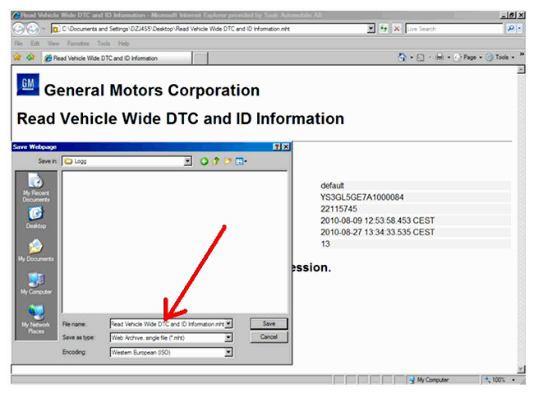
Task: Close the Save Webpage dialog
Action: point(286,146)
